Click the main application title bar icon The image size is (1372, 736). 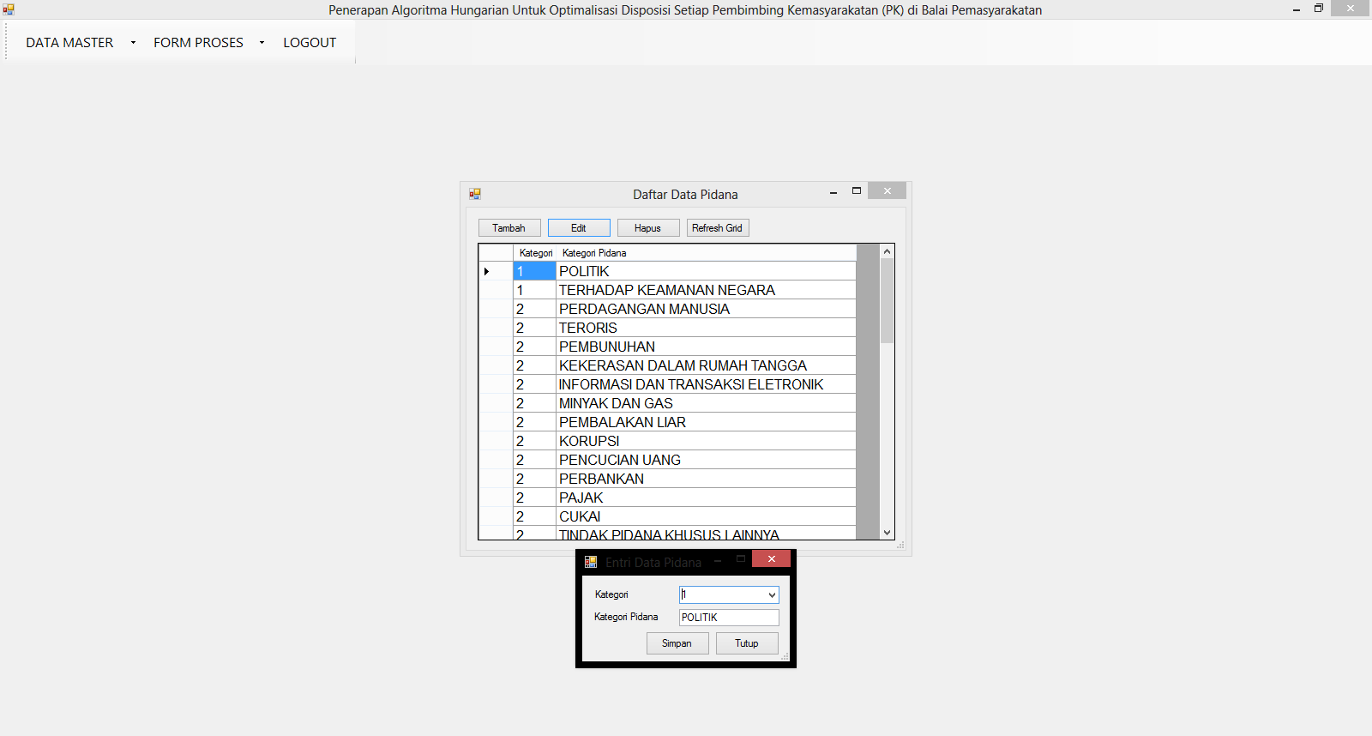[x=9, y=9]
